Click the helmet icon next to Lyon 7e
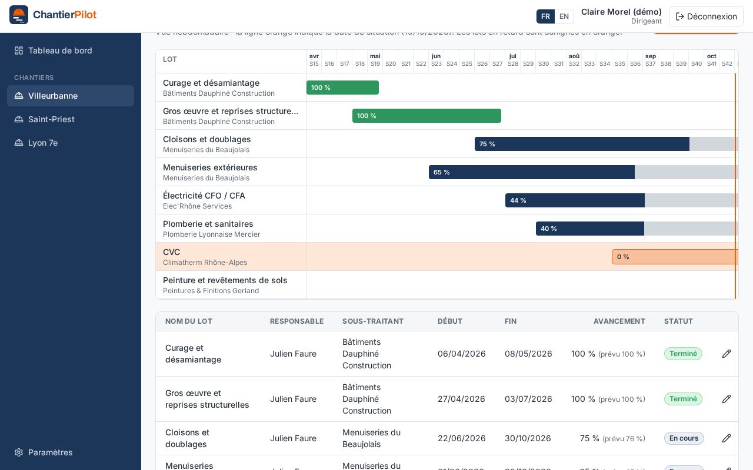 (x=19, y=143)
